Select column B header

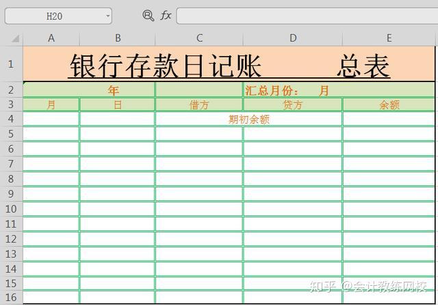click(118, 38)
